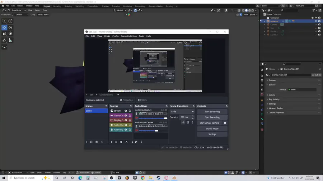The width and height of the screenshot is (323, 181).
Task: Expand Ray Visibility panel
Action: click(x=274, y=99)
